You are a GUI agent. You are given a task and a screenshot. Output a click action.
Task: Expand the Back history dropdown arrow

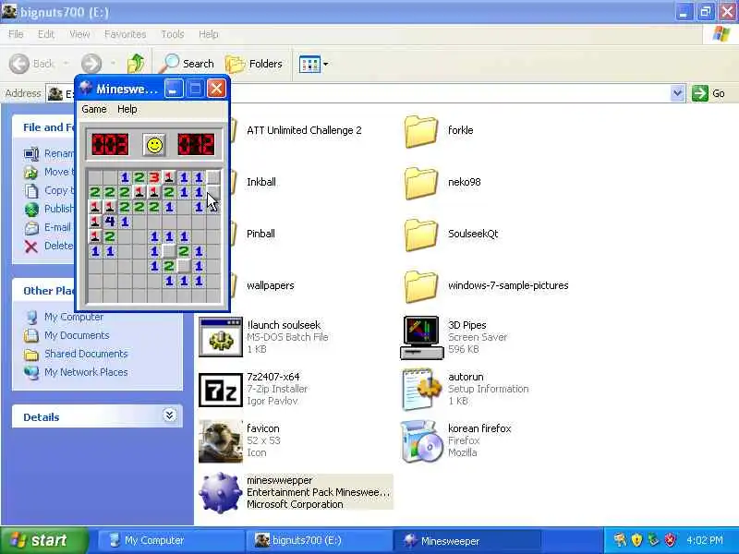66,63
